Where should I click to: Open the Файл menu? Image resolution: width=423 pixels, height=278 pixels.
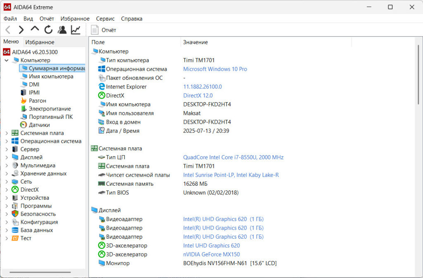pos(10,19)
